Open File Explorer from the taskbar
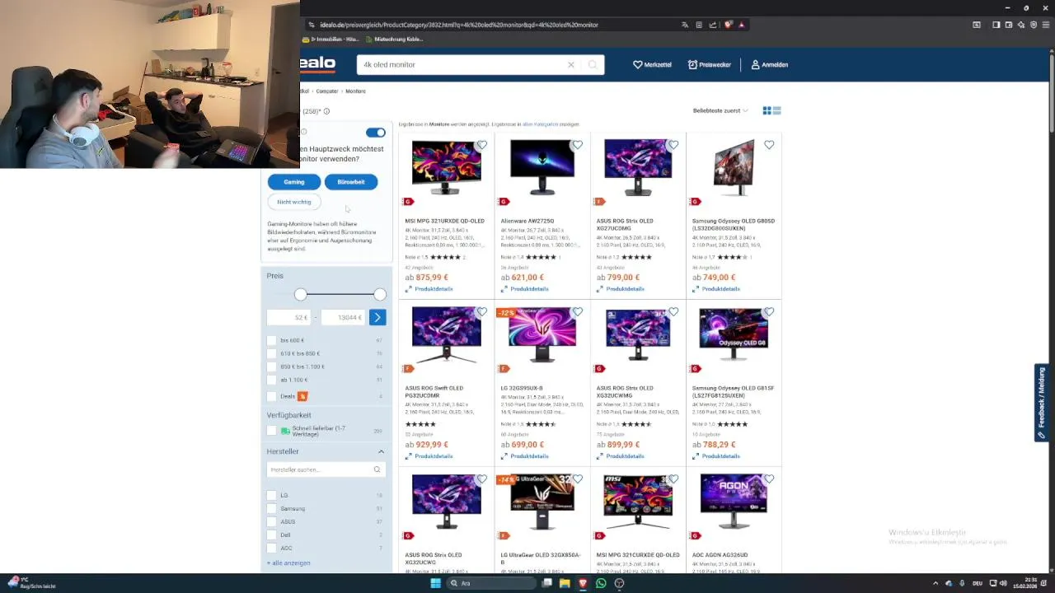Viewport: 1055px width, 593px height. tap(565, 583)
